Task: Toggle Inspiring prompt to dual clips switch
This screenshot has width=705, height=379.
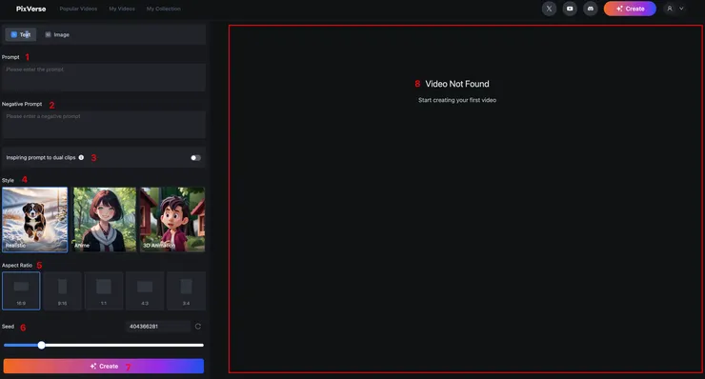Action: tap(195, 158)
